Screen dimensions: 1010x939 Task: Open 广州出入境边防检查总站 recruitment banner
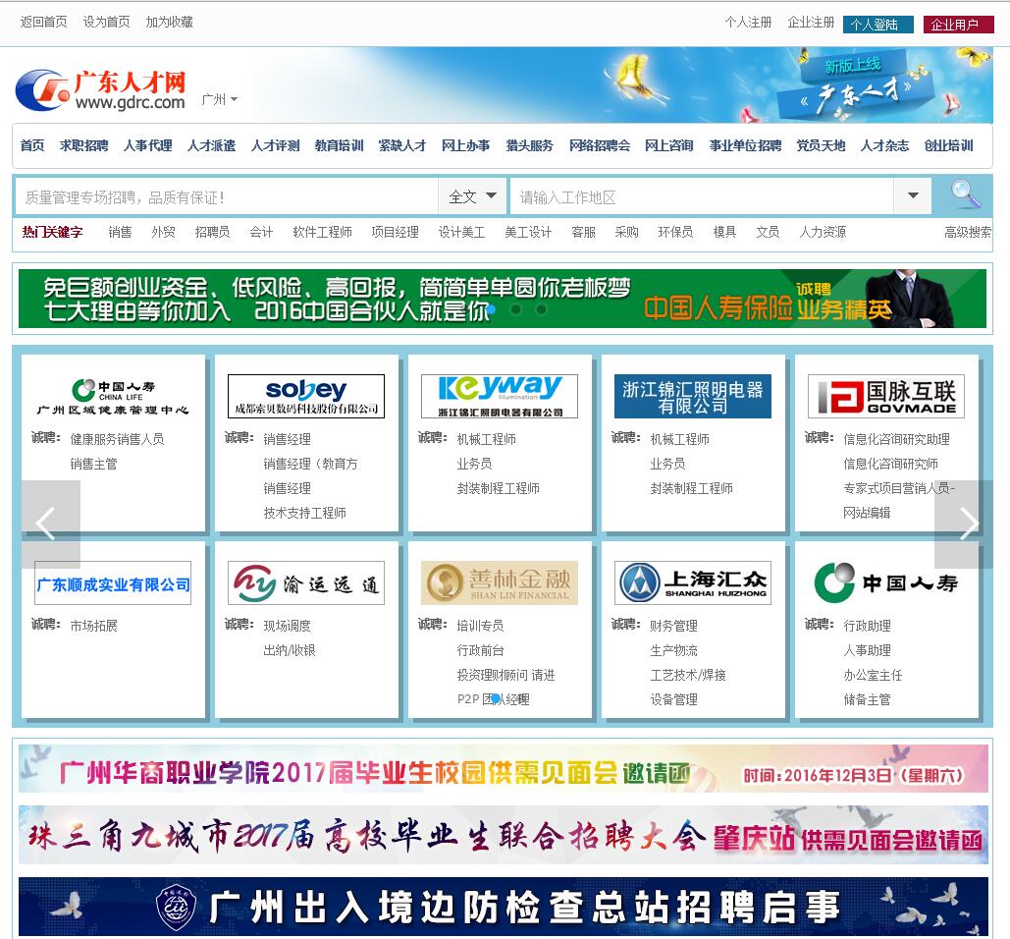coord(504,907)
